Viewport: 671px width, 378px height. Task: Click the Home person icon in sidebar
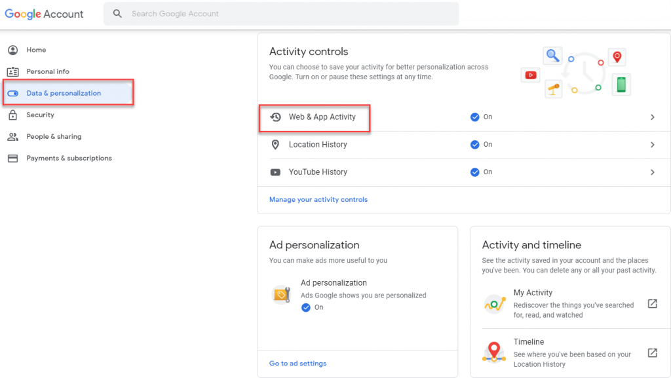pyautogui.click(x=13, y=50)
